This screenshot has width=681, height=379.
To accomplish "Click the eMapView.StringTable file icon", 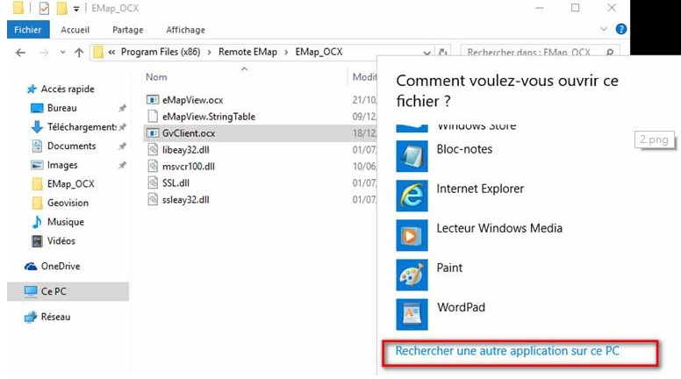I will [153, 117].
